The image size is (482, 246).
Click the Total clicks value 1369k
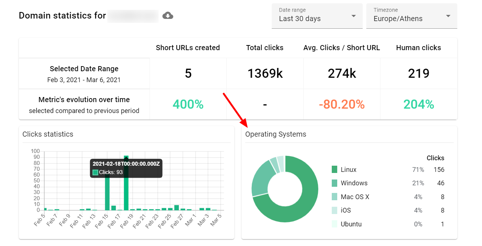[x=264, y=73]
